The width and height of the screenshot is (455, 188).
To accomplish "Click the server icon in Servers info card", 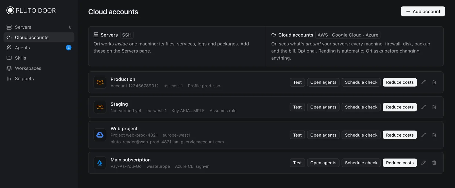I will point(96,35).
